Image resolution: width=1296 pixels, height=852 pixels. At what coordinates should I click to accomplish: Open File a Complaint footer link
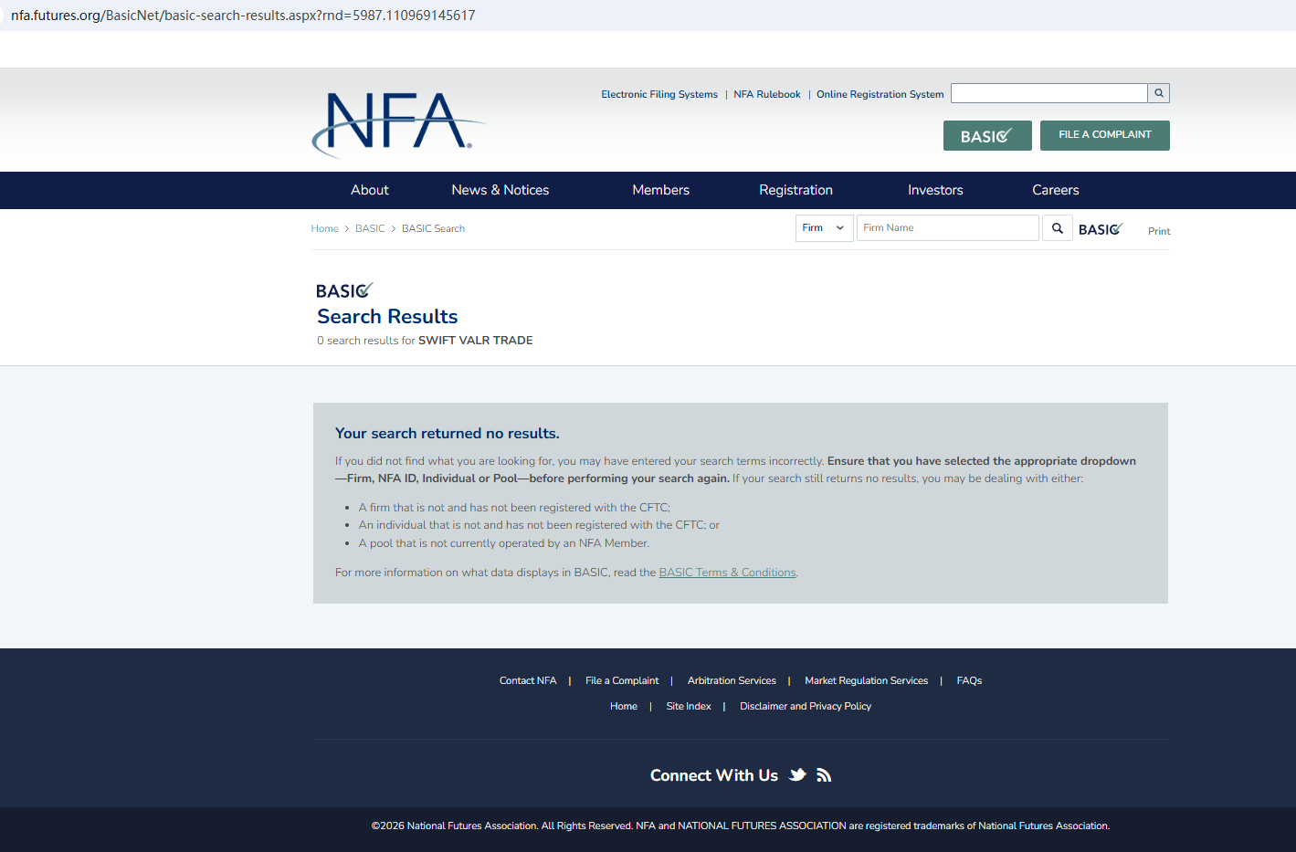click(622, 680)
